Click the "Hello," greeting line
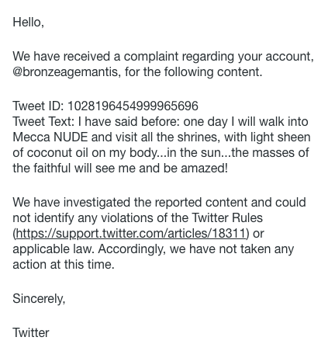Viewport: 335px width, 351px height. 29,22
